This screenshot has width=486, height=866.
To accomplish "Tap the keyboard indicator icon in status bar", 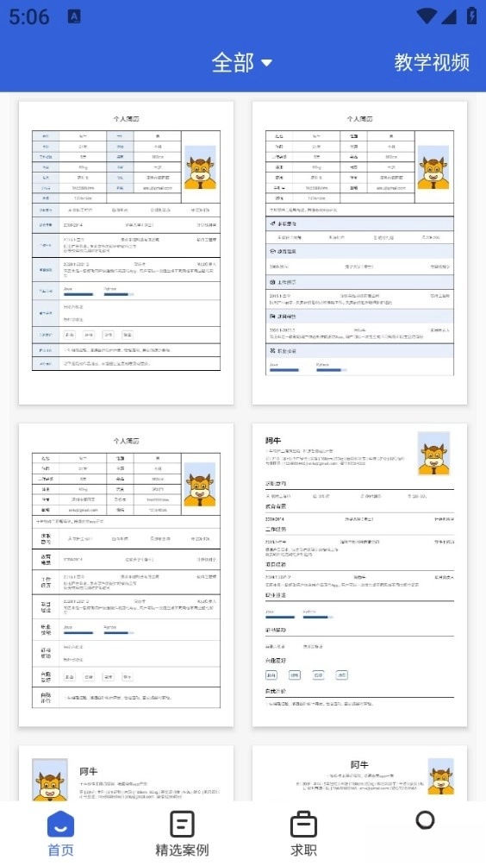I will coord(74,16).
